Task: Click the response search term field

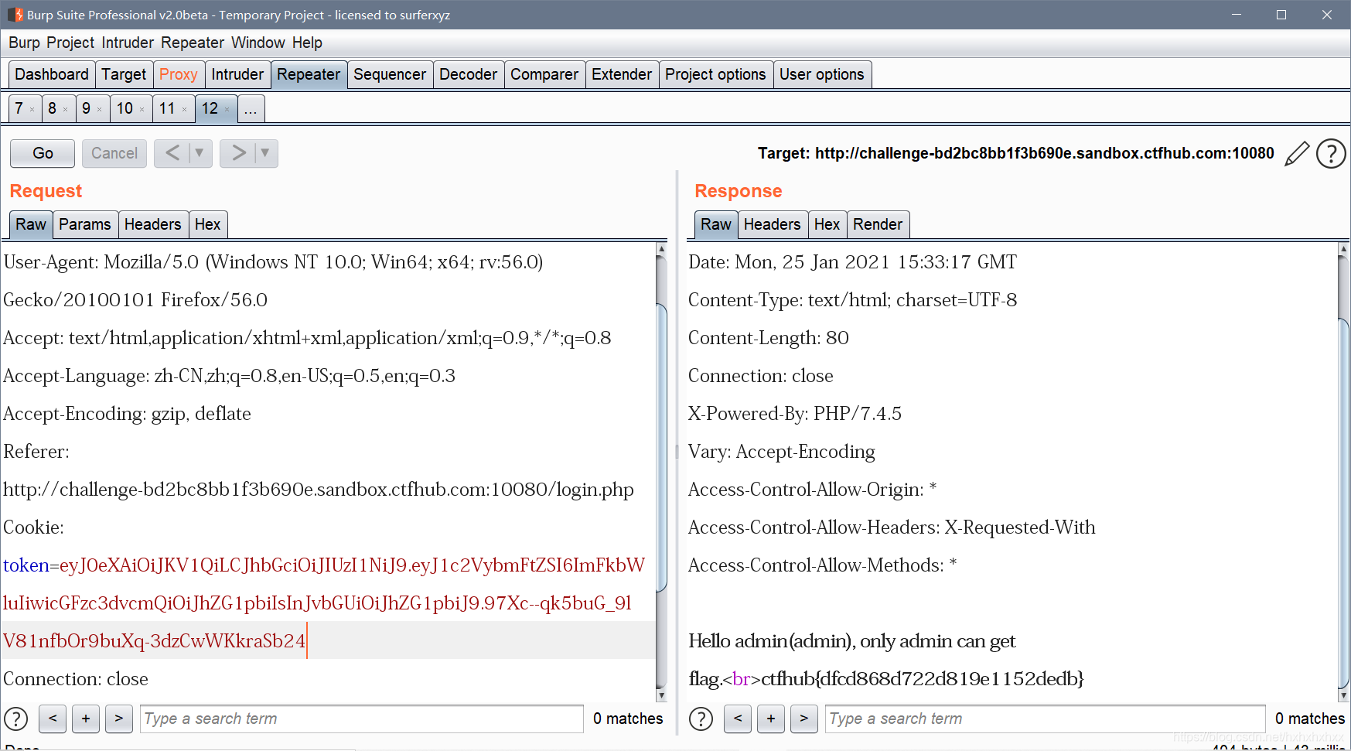Action: 1046,719
